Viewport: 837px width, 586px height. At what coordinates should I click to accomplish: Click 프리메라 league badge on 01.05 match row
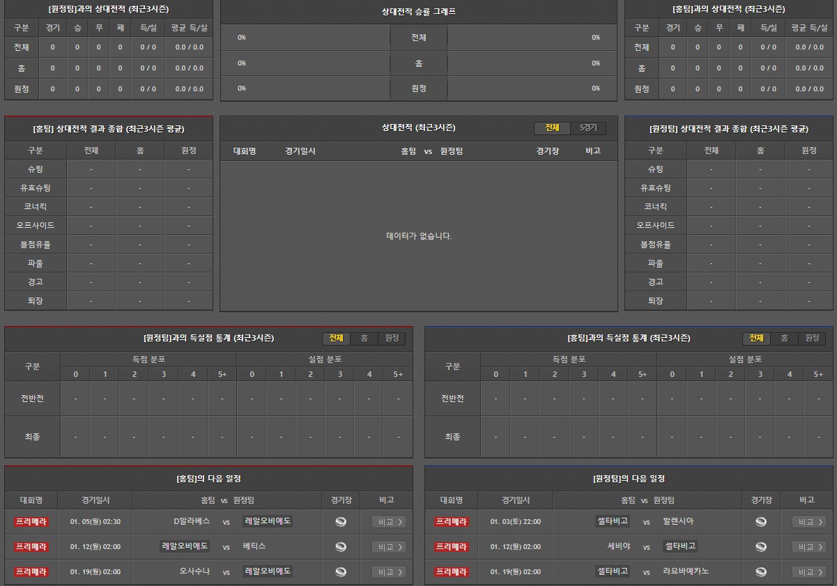(31, 522)
